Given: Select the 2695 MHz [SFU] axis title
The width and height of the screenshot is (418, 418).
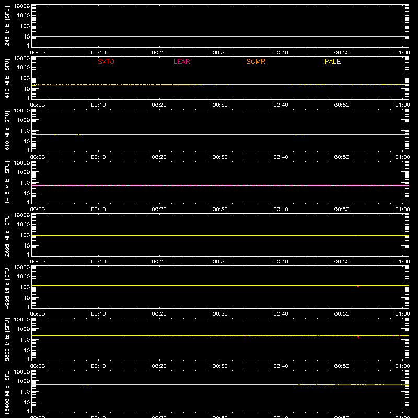Looking at the screenshot, I should [x=7, y=235].
